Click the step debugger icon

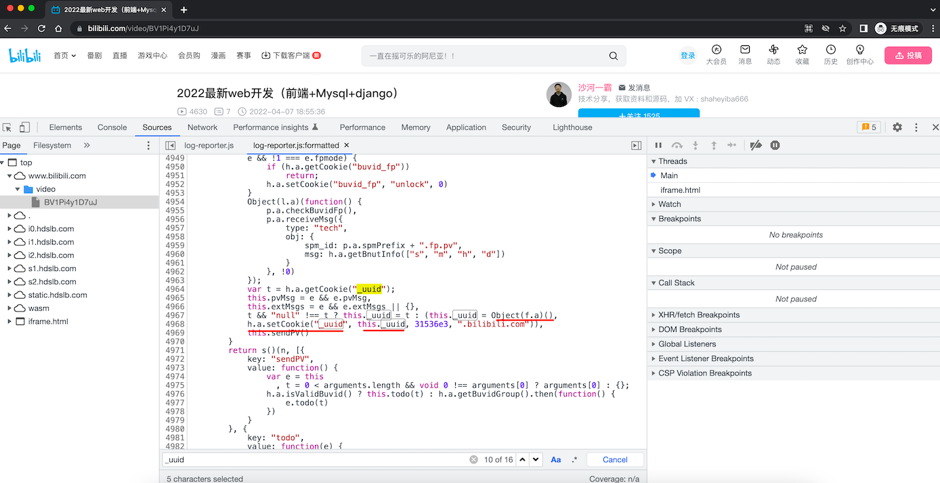[731, 145]
